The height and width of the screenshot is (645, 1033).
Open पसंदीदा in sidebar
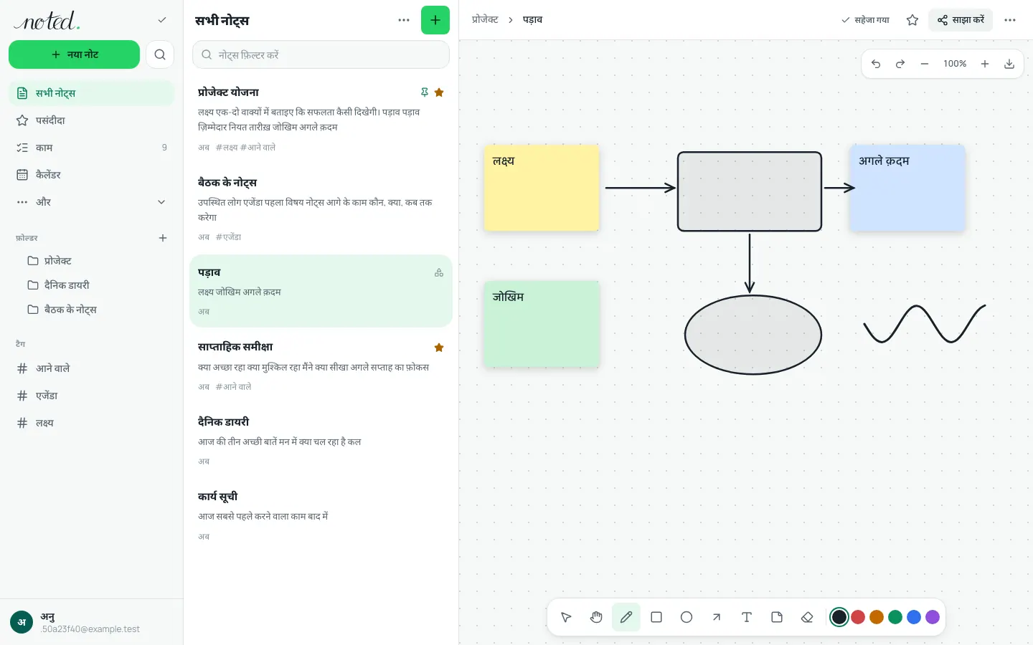pyautogui.click(x=91, y=120)
